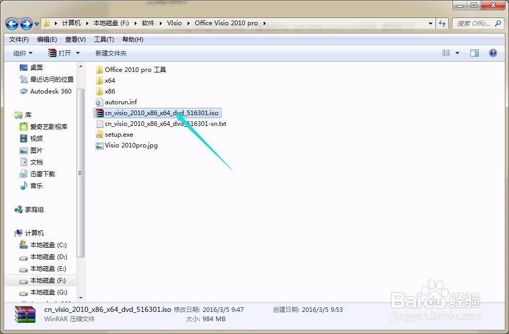Select autorun.inf file icon
This screenshot has width=509, height=334.
(99, 102)
